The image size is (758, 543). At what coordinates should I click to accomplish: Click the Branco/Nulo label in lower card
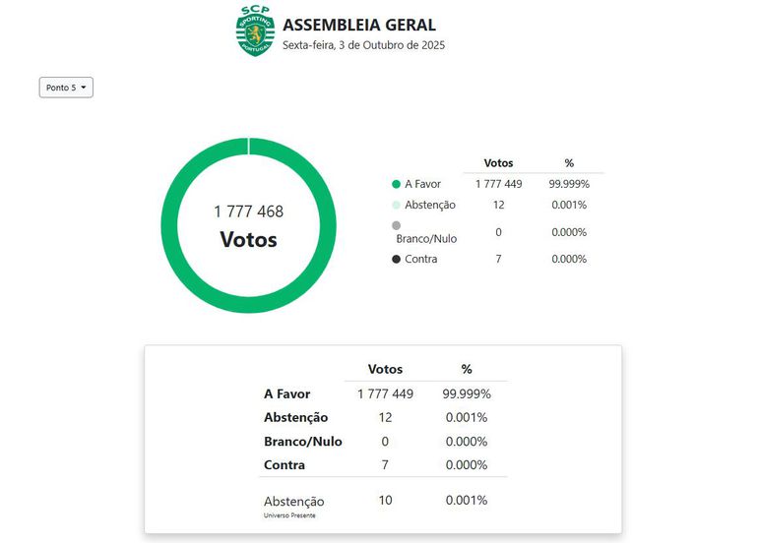(302, 442)
